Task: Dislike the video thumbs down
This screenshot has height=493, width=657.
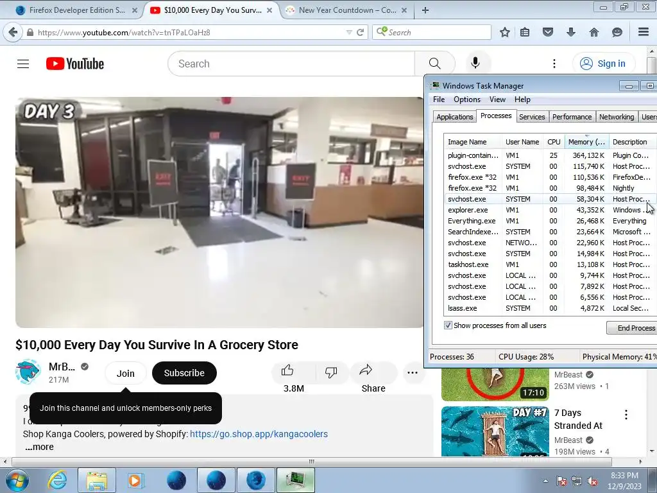Action: pyautogui.click(x=331, y=372)
